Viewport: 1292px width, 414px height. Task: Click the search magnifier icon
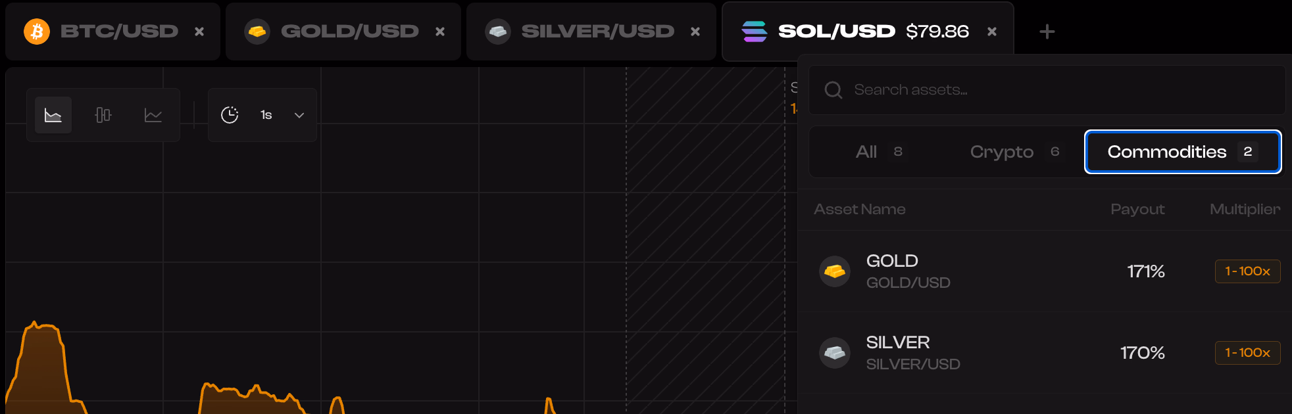[x=833, y=90]
